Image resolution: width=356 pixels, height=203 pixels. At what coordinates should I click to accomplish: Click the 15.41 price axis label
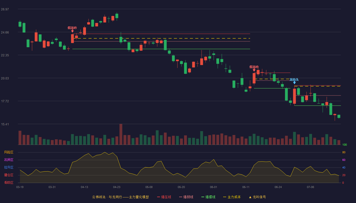pos(5,124)
